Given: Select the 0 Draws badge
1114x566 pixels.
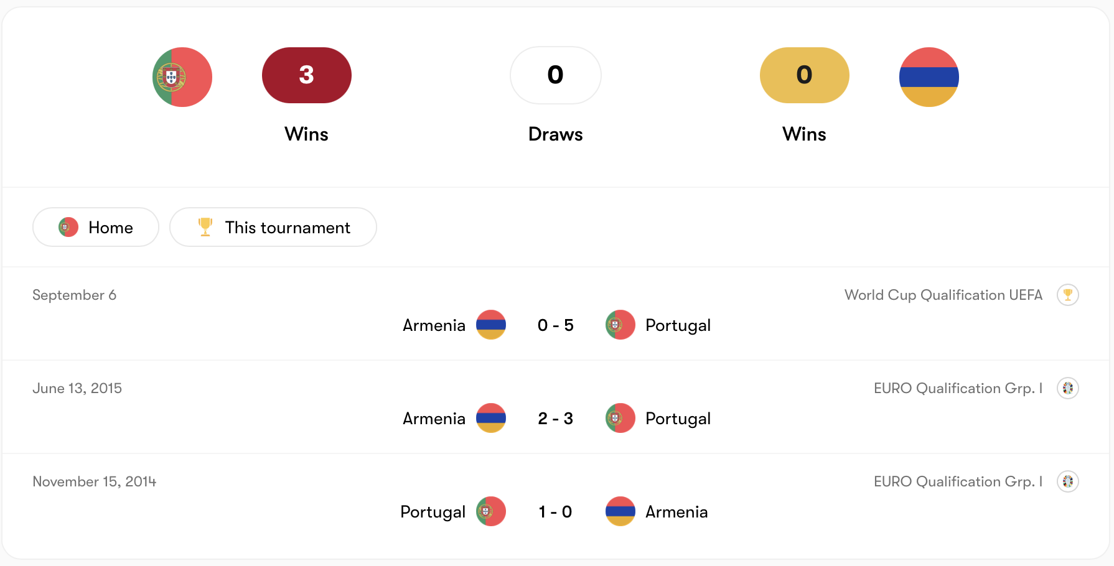Looking at the screenshot, I should pyautogui.click(x=555, y=75).
